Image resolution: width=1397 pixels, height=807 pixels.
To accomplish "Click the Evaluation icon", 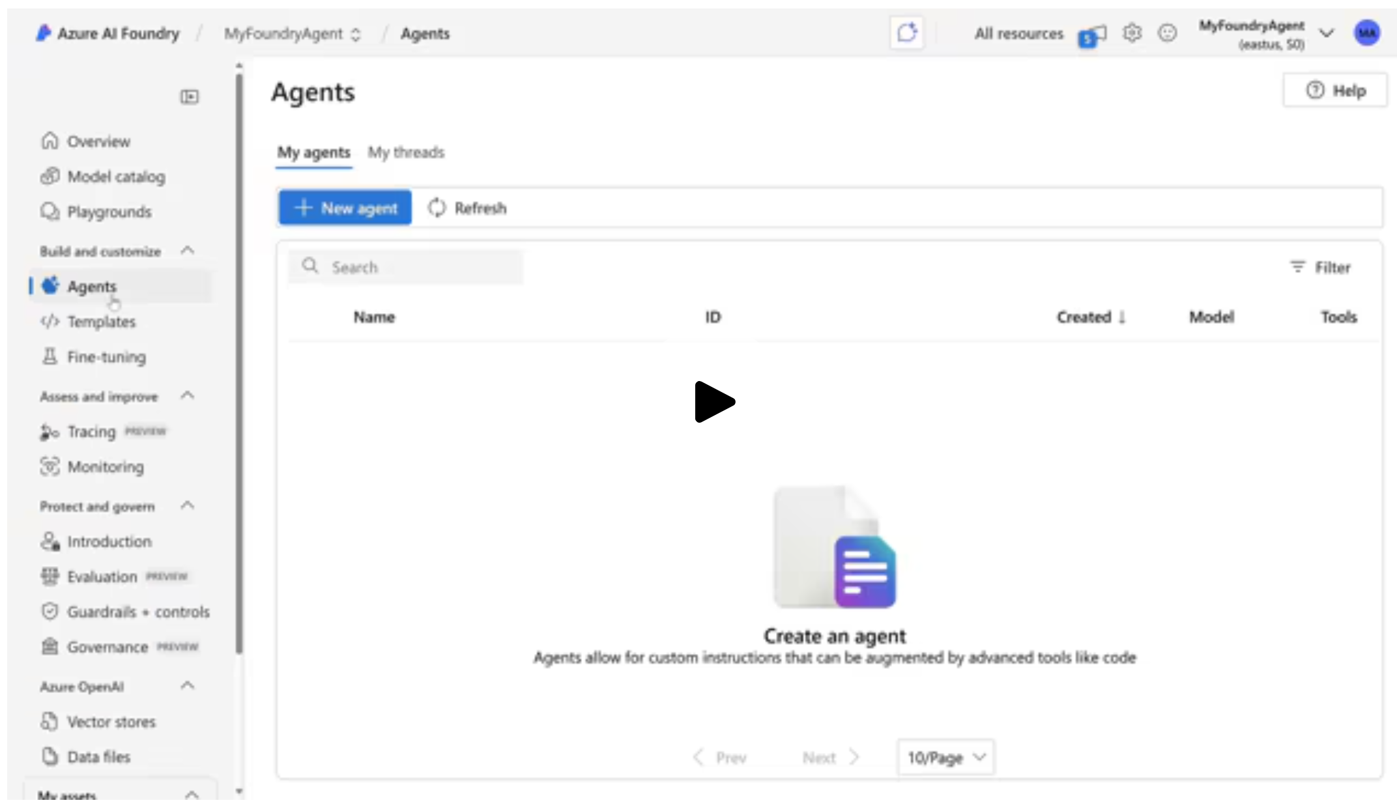I will point(50,576).
